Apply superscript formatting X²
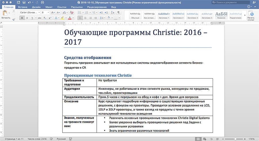This screenshot has height=141, width=259. tap(50, 18)
